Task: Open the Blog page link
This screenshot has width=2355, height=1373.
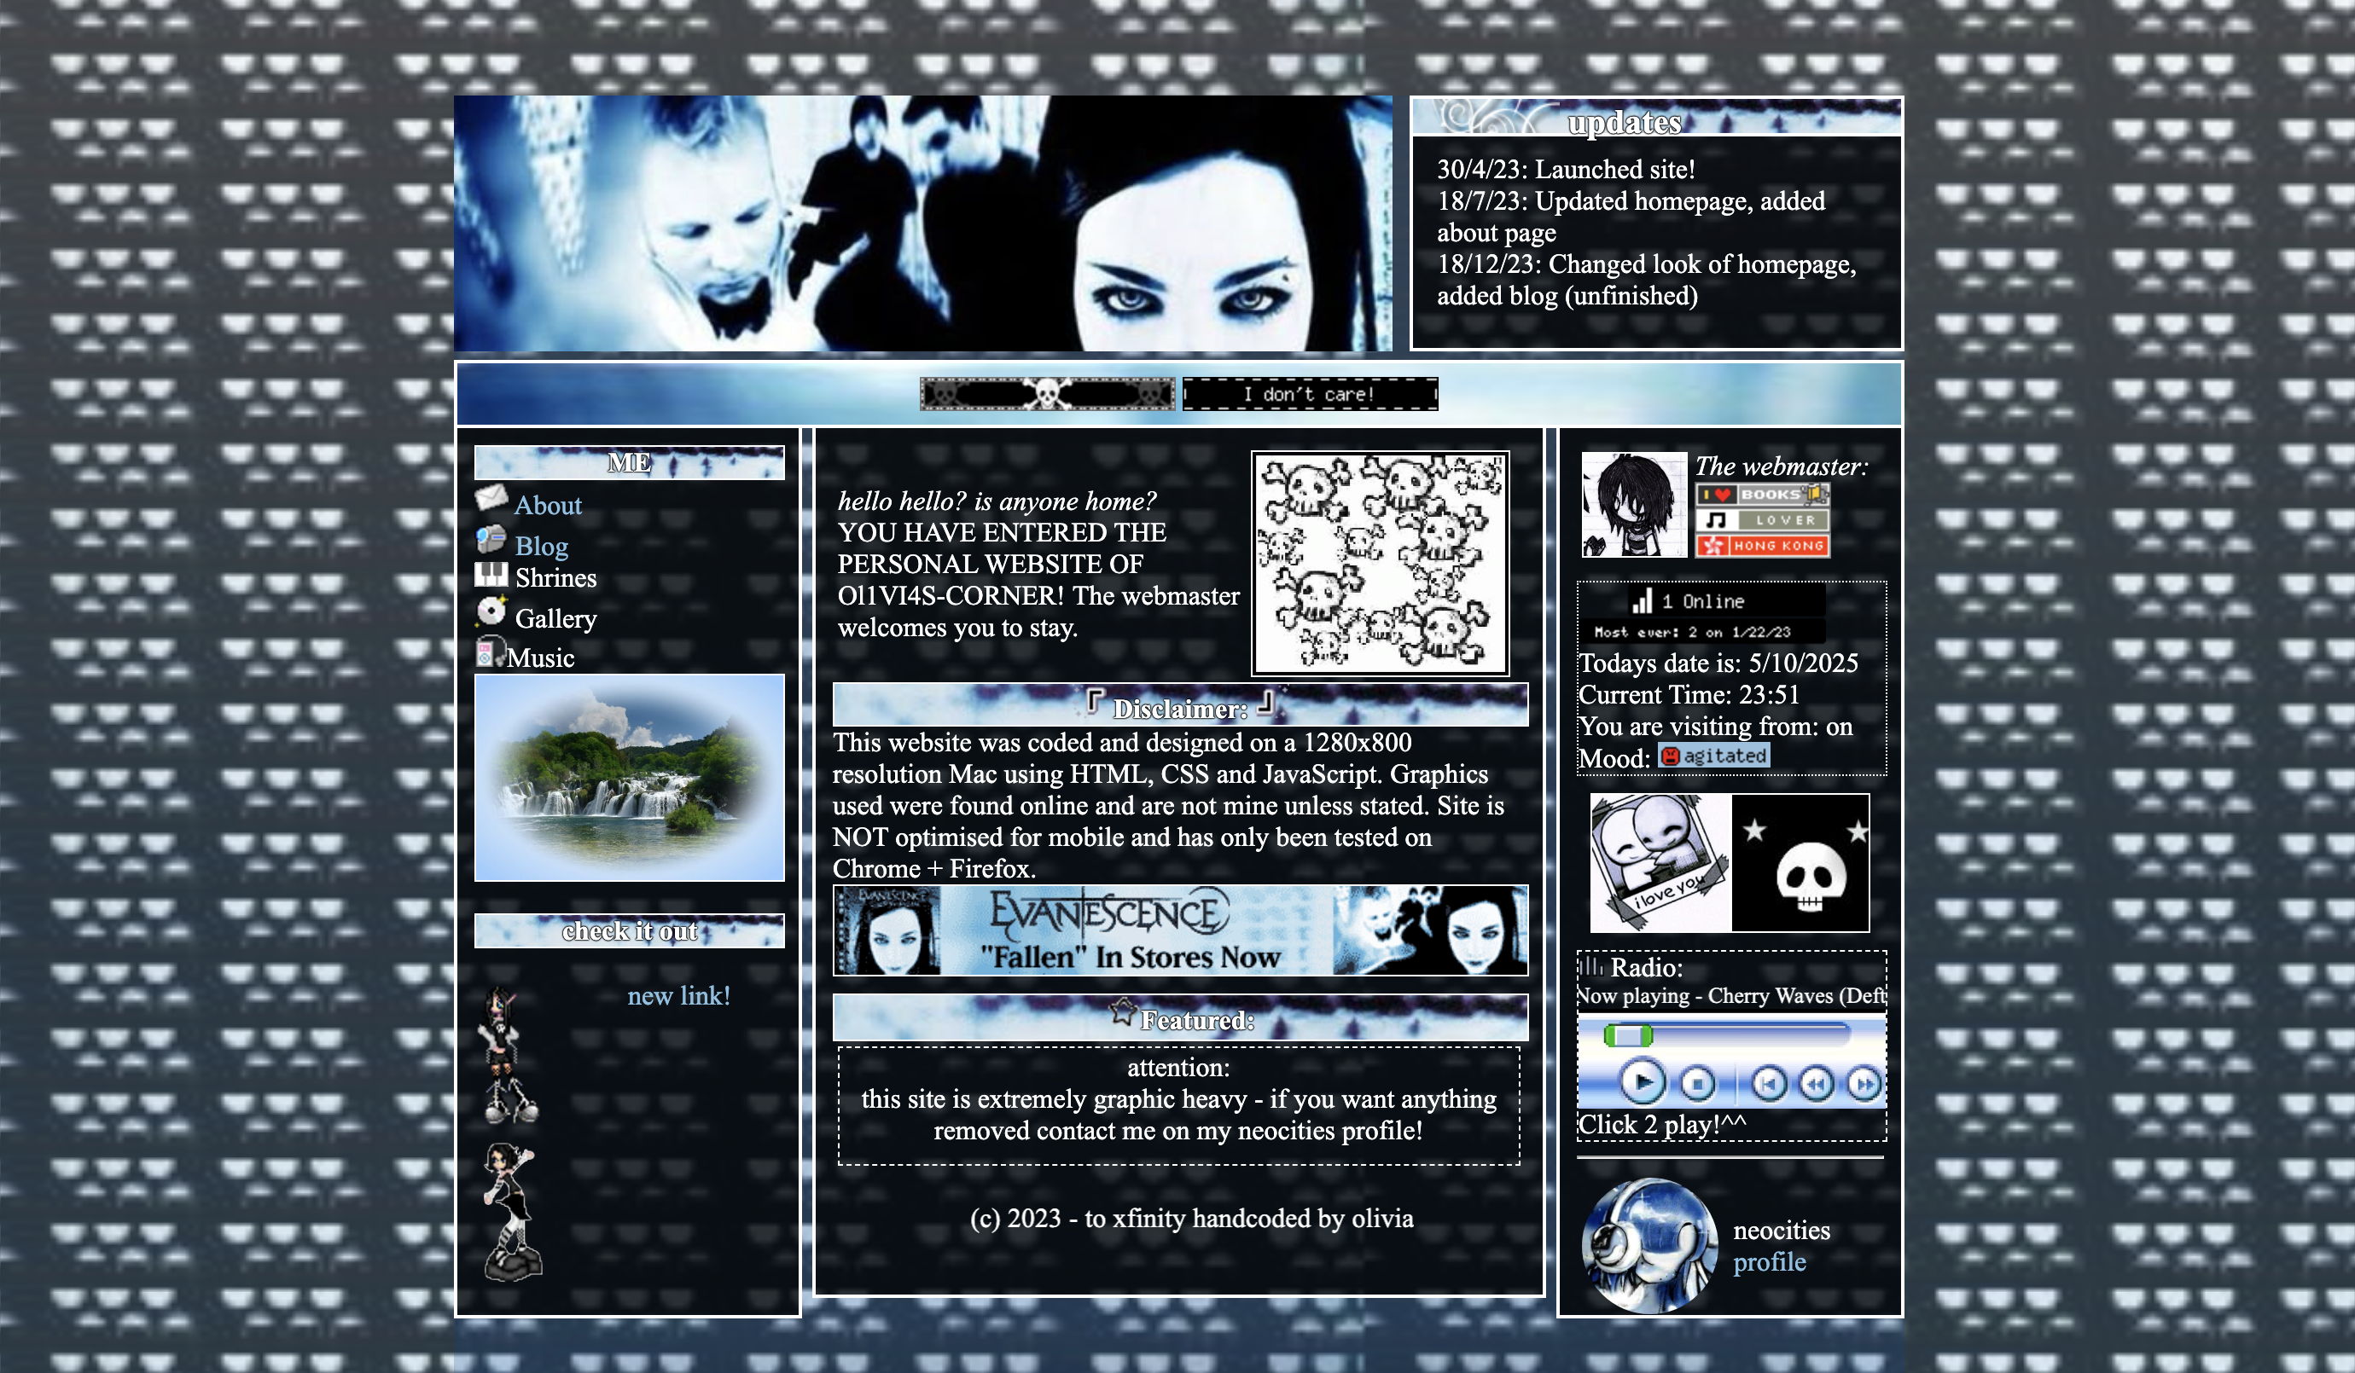Action: click(x=541, y=546)
